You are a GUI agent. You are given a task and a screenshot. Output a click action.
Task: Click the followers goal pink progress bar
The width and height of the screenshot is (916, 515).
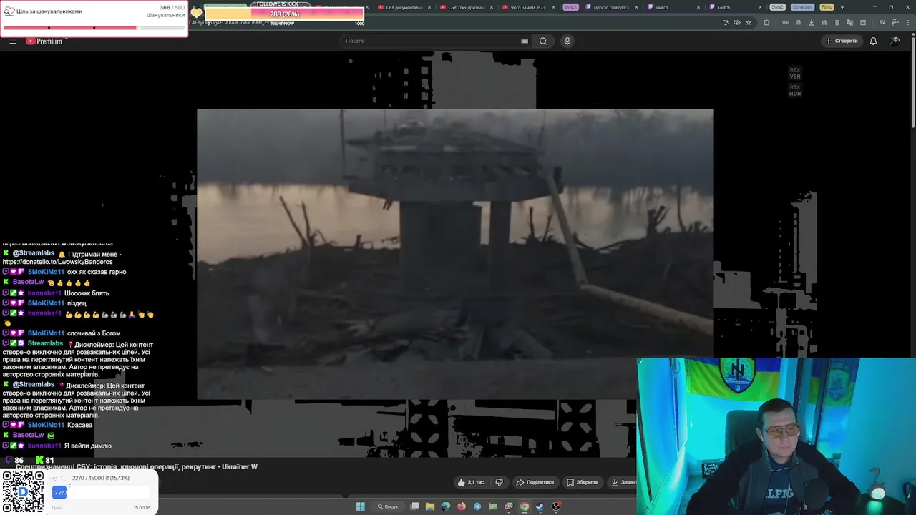[94, 28]
